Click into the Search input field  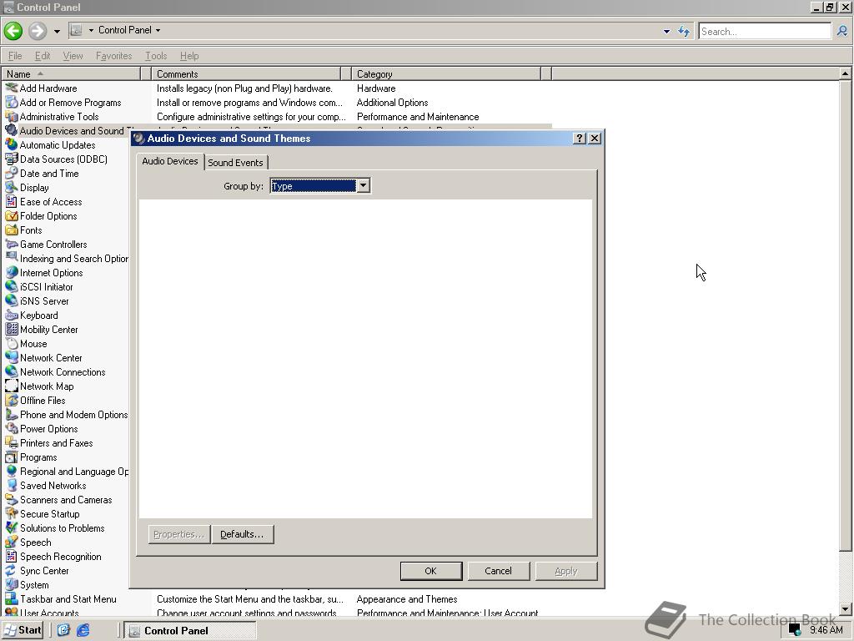click(765, 31)
